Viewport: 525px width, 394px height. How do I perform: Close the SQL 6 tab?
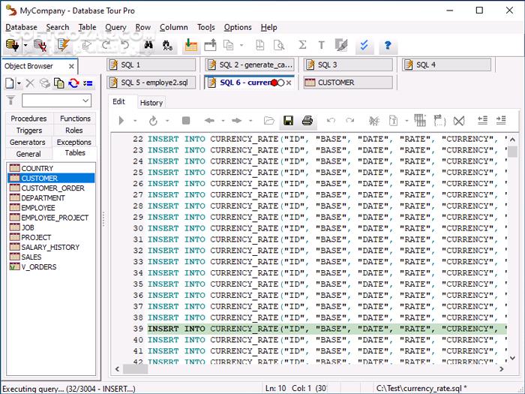point(289,83)
